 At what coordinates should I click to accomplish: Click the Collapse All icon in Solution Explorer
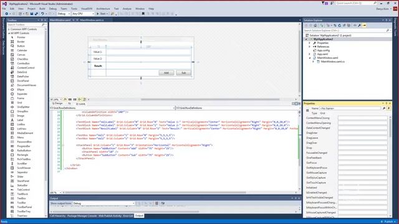344,26
